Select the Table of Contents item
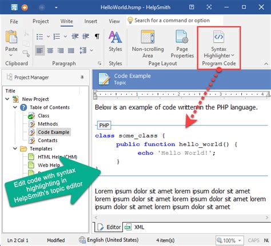This screenshot has height=246, width=271. pos(50,107)
